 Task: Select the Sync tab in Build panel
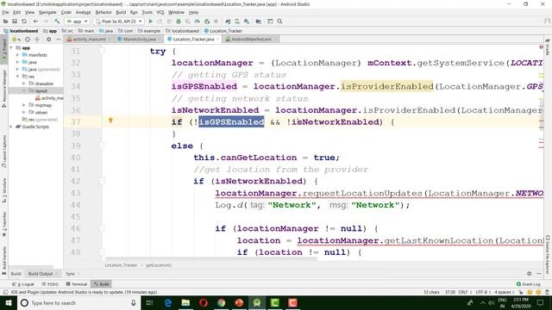(70, 274)
